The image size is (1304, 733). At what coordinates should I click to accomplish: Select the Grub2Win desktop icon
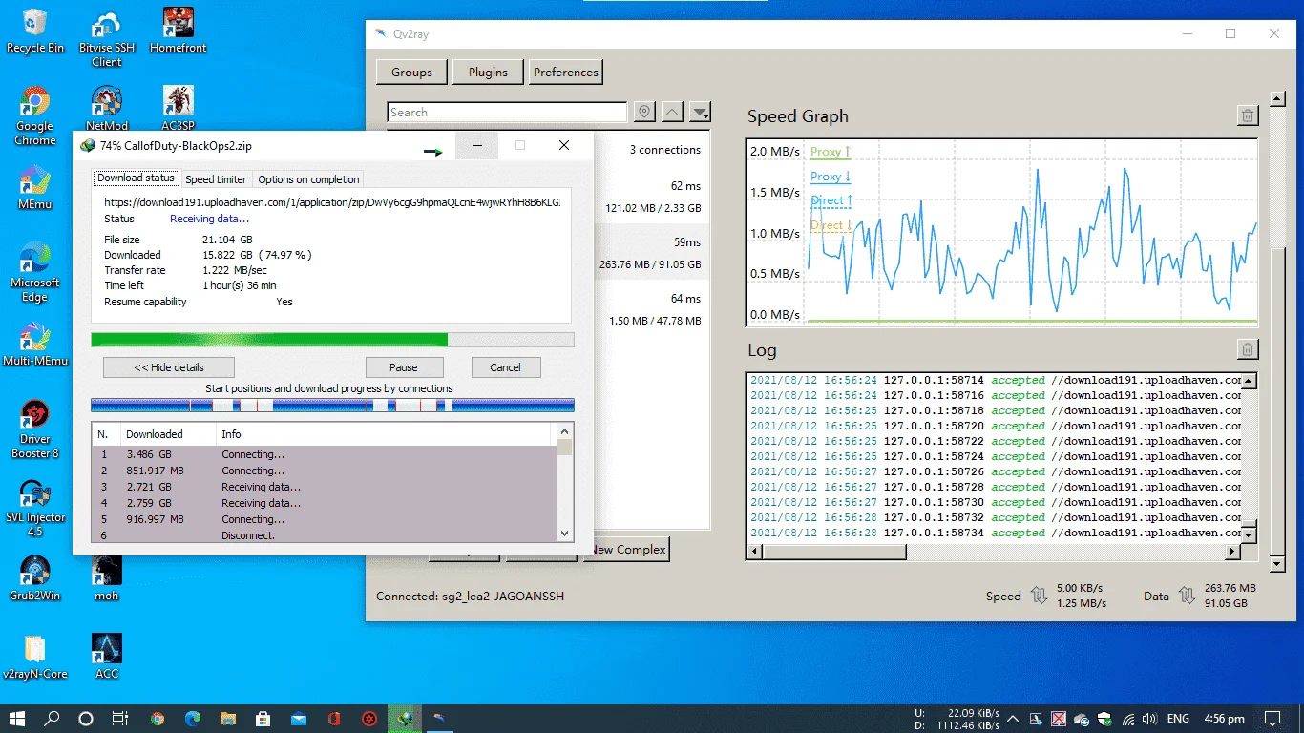tap(35, 578)
